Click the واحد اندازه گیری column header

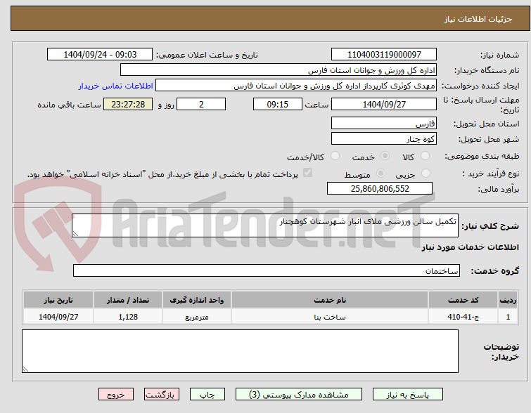point(197,300)
